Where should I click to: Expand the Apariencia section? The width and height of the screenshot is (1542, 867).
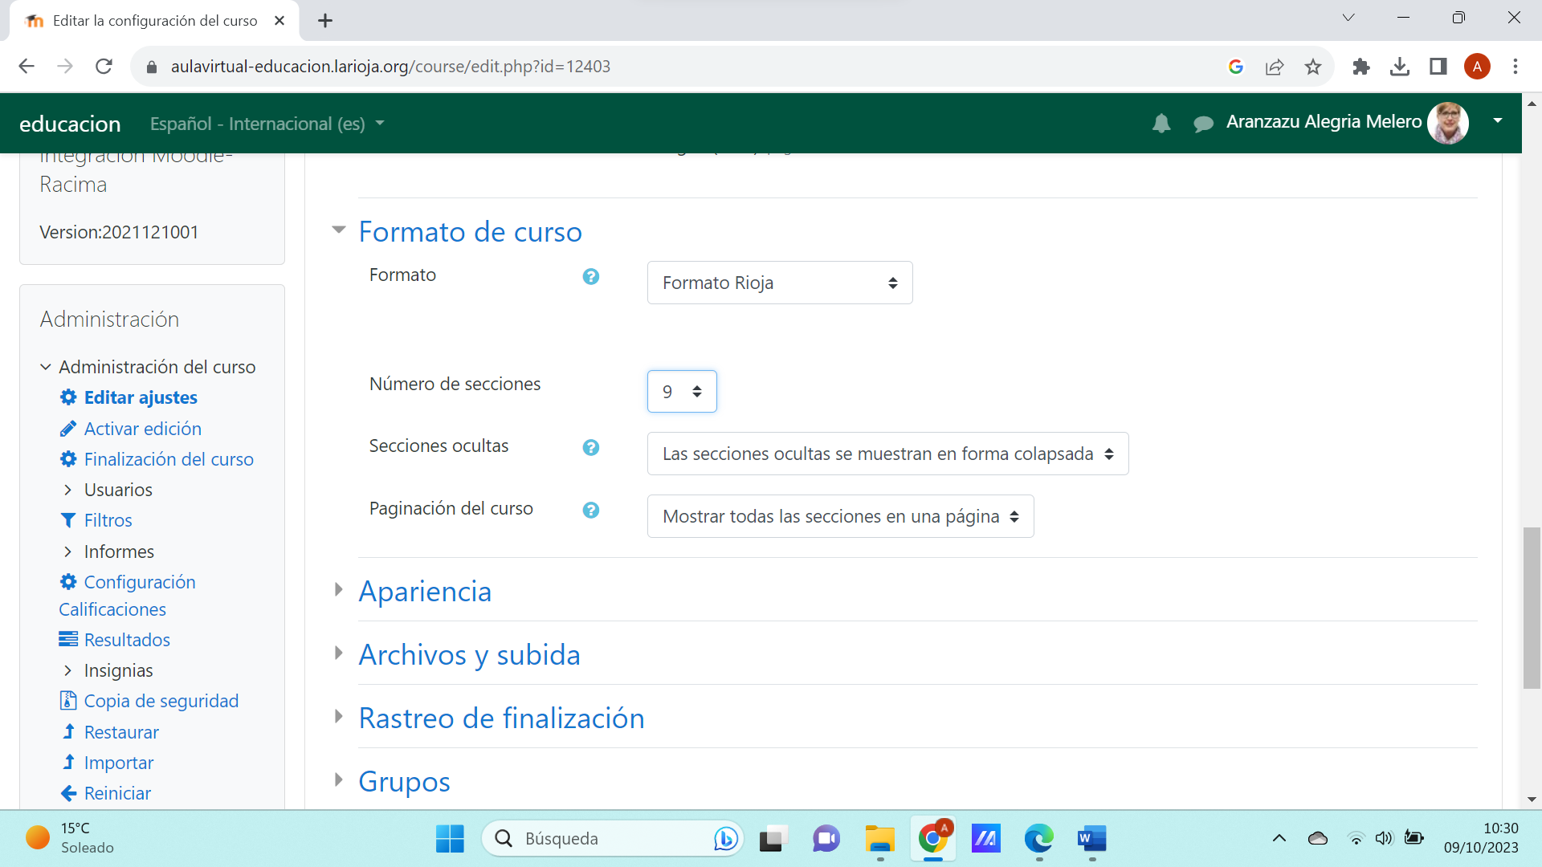[424, 592]
